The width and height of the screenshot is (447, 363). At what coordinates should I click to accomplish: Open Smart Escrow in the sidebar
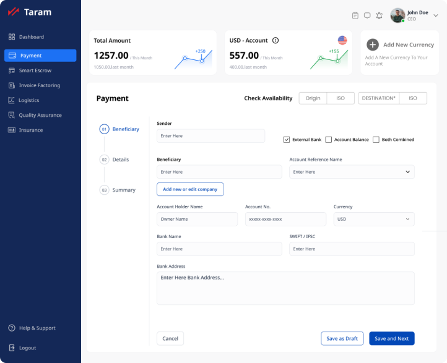pos(35,70)
